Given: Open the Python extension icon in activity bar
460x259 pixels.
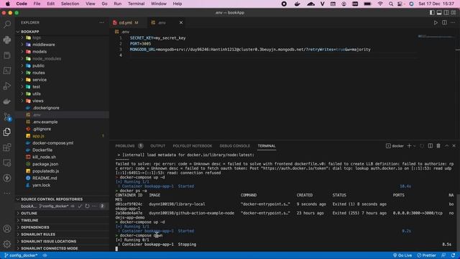Looking at the screenshot, I should tap(7, 40).
